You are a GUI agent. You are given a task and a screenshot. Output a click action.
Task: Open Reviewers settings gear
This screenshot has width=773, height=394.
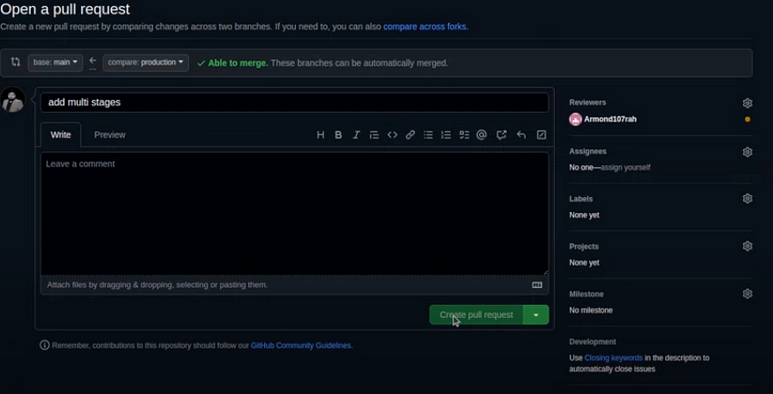[747, 103]
